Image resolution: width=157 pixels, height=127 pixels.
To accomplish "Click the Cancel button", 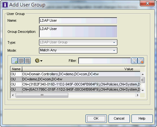I will [119, 119].
